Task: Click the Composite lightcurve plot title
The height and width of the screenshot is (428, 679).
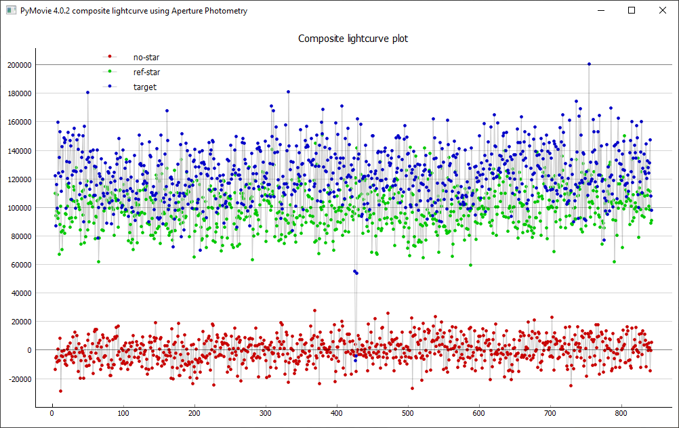Action: coord(353,39)
